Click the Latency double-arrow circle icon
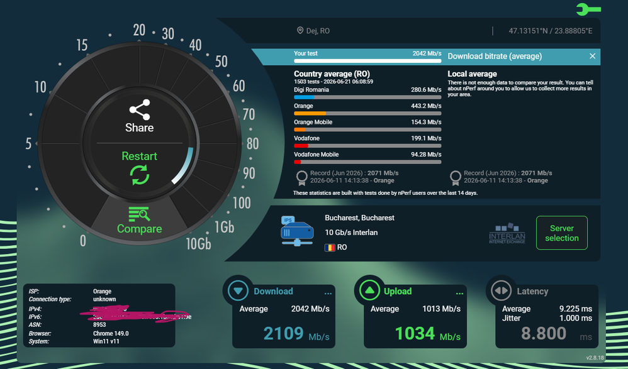The height and width of the screenshot is (369, 628). point(501,290)
